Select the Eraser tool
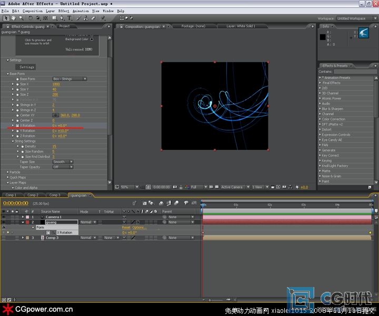The image size is (379, 316). [93, 18]
